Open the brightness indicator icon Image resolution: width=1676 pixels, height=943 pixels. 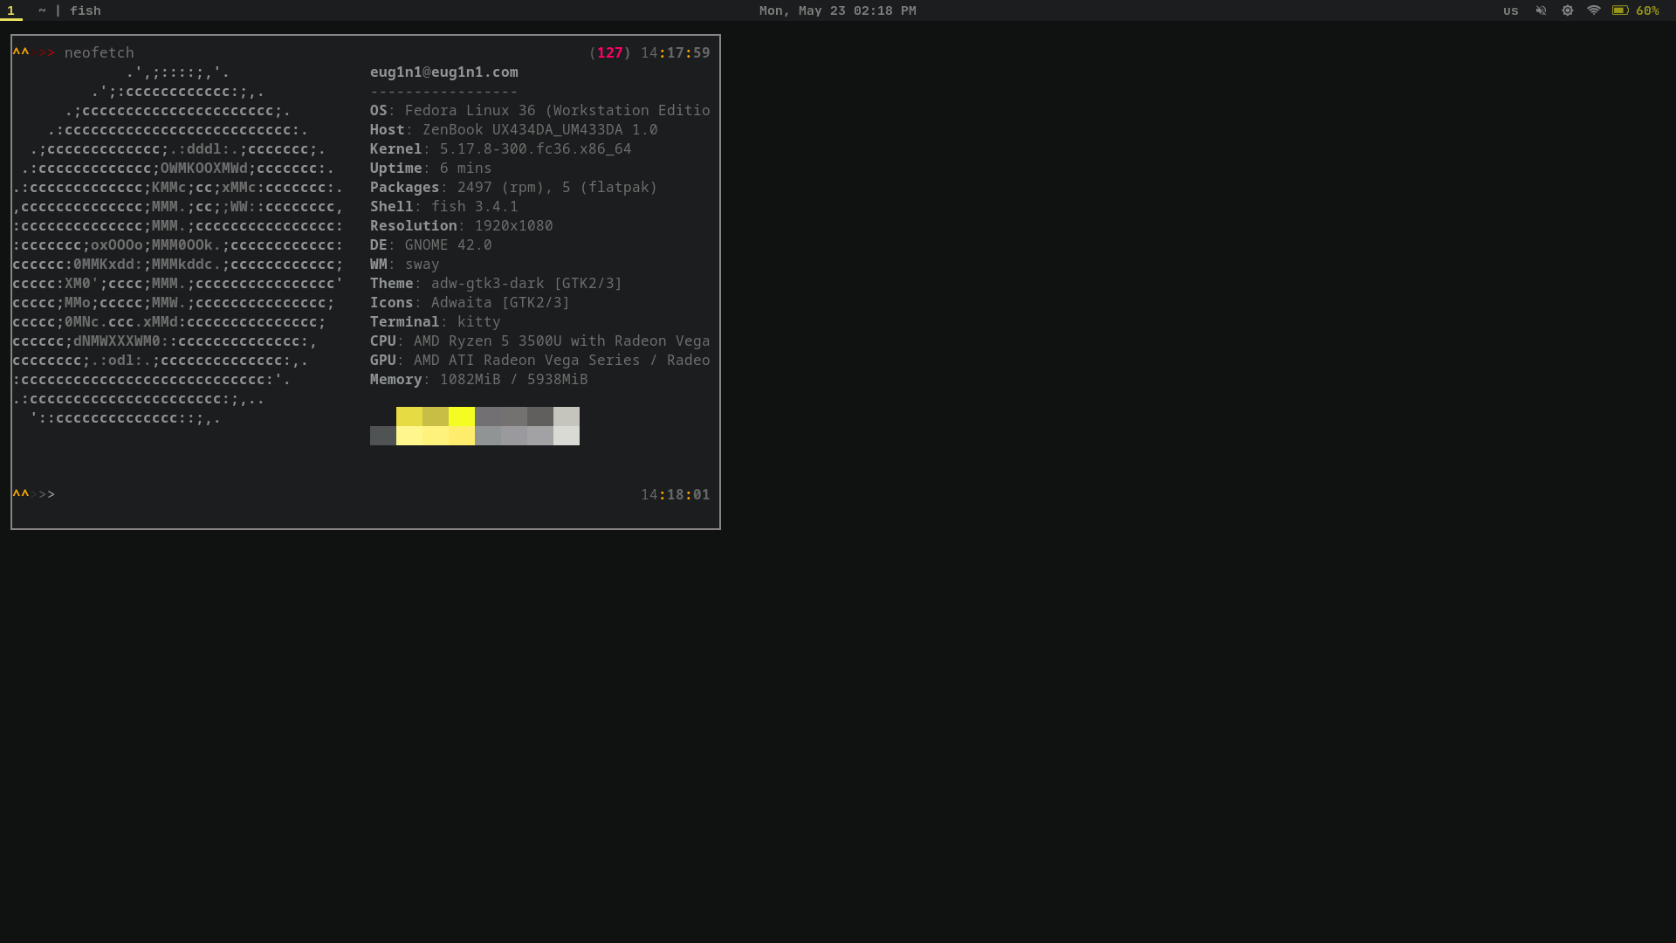point(1568,10)
